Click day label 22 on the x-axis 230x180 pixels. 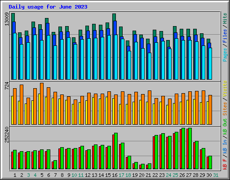(x=155, y=175)
